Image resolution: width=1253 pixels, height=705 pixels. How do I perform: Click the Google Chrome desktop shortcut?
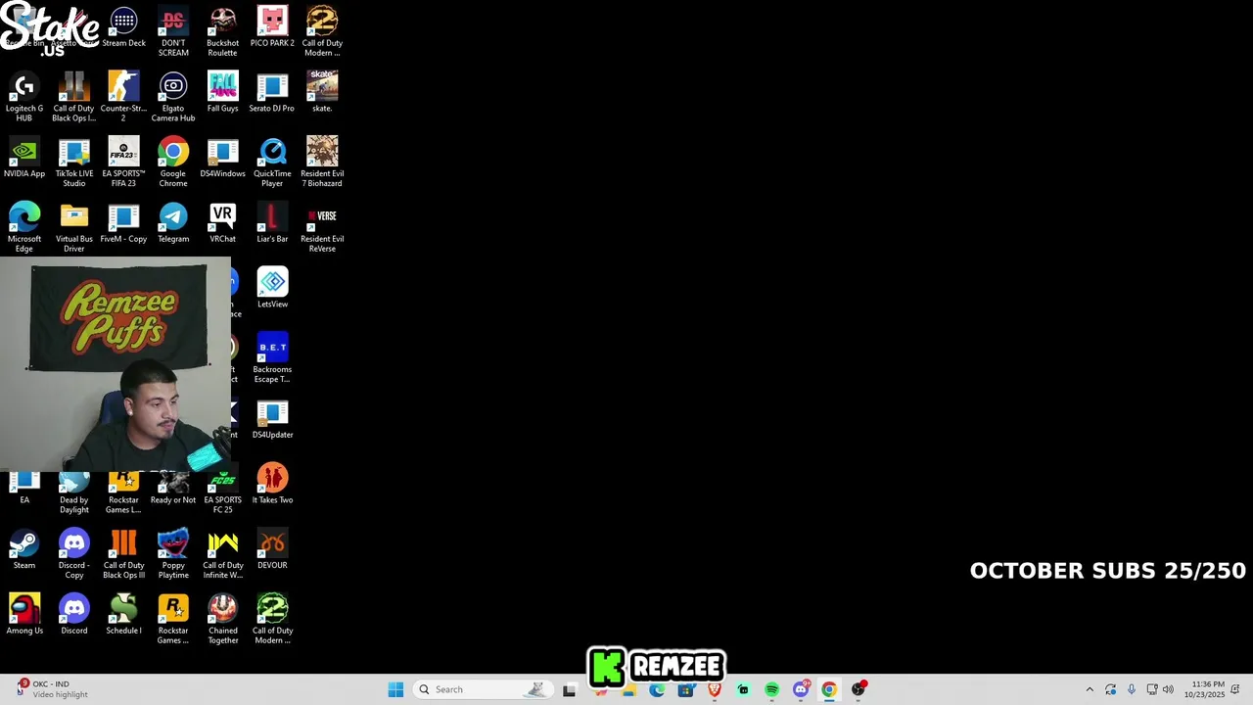173,163
